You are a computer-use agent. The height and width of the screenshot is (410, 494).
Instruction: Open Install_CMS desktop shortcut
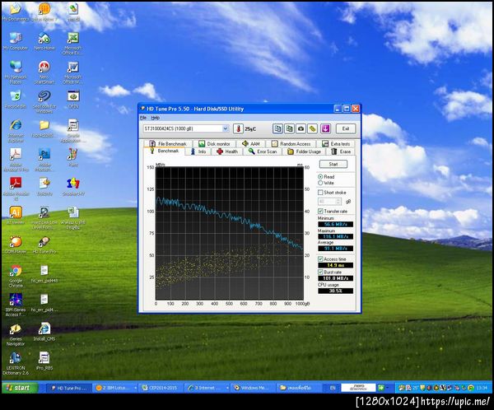(x=44, y=332)
